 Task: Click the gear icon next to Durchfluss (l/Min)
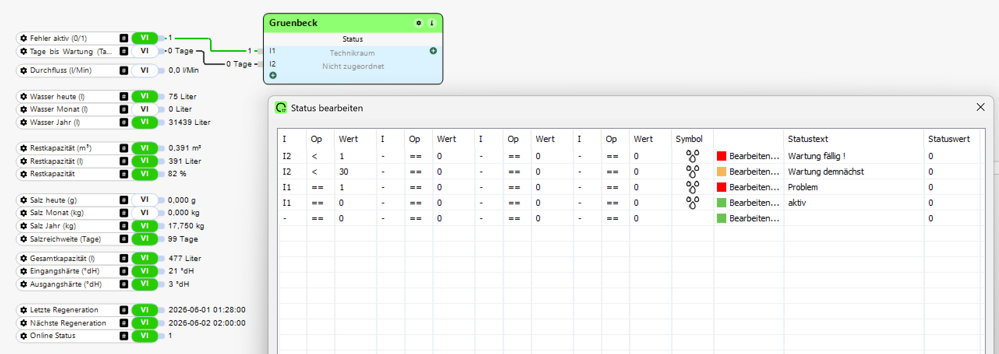pyautogui.click(x=24, y=70)
